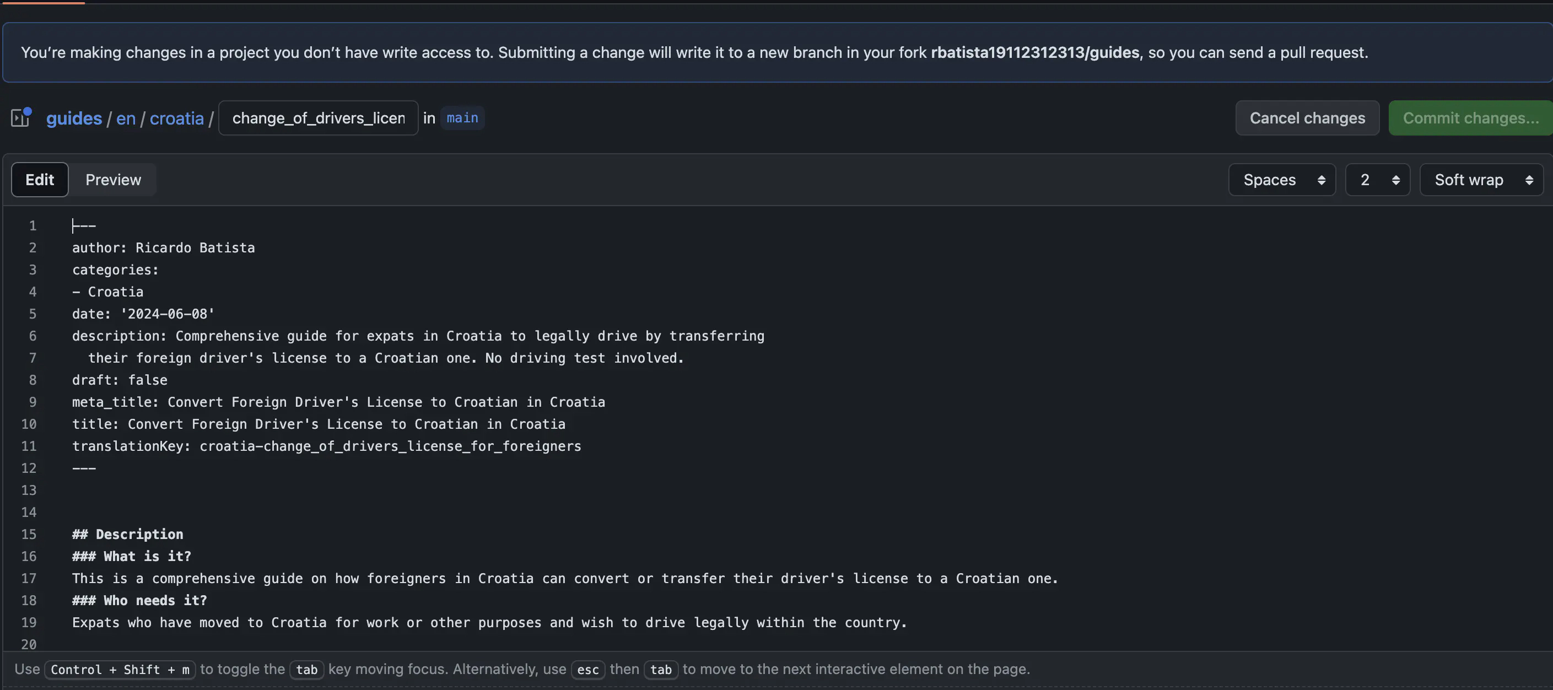Toggle the Edit mode tab
Image resolution: width=1553 pixels, height=690 pixels.
pyautogui.click(x=40, y=179)
